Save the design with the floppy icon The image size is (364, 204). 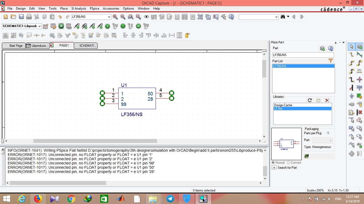point(21,17)
